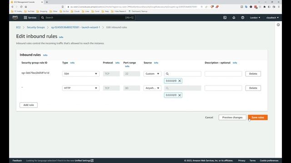This screenshot has width=291, height=163.
Task: Remove 0.0.0.0/0 from HTTP rule source
Action: tap(180, 95)
